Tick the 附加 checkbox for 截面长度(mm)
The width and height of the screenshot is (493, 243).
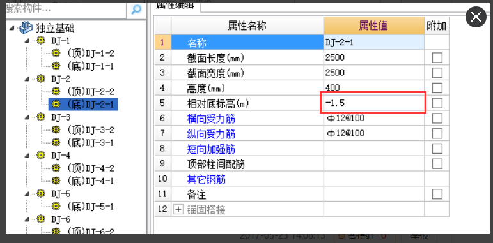click(x=437, y=57)
